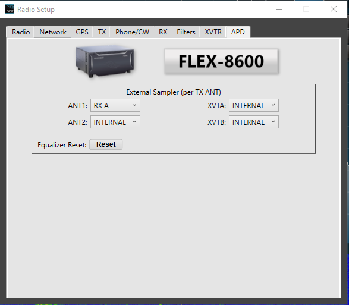349x305 pixels.
Task: Click the ANT2 label
Action: tap(78, 122)
